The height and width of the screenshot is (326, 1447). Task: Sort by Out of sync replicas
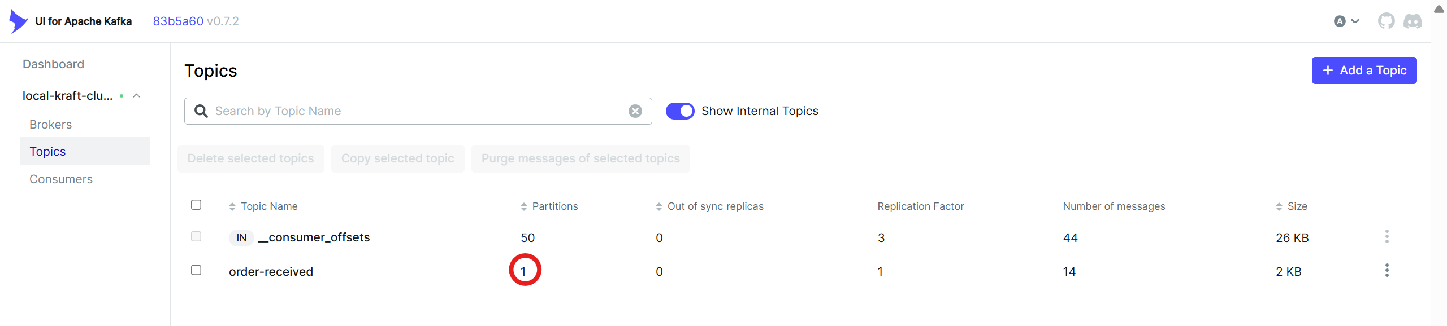(x=714, y=206)
